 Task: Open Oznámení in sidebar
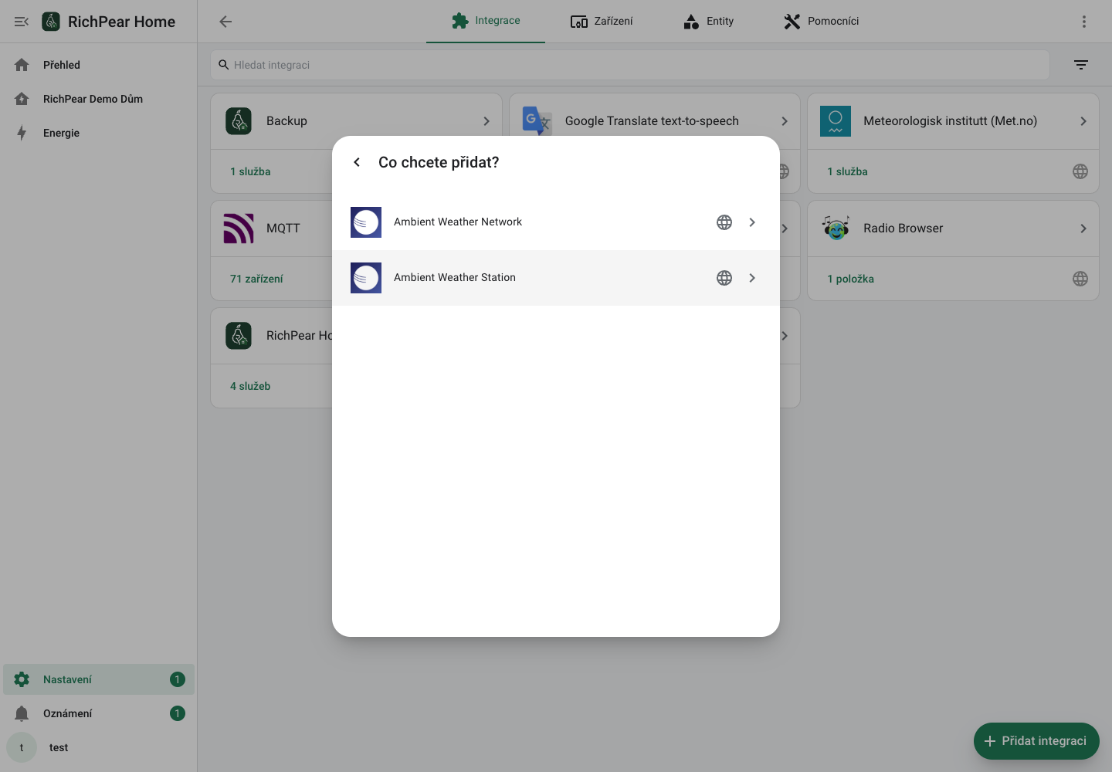tap(99, 713)
